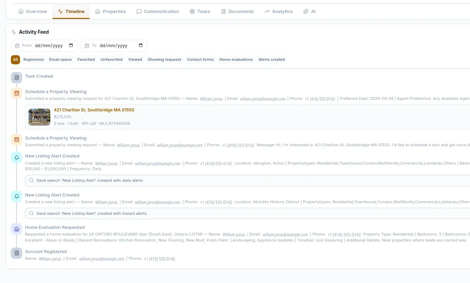Open the From date picker calendar icon
The height and width of the screenshot is (283, 470).
coord(71,45)
